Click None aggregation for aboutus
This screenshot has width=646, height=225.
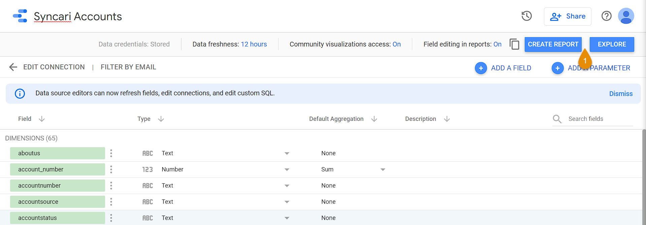click(x=328, y=153)
